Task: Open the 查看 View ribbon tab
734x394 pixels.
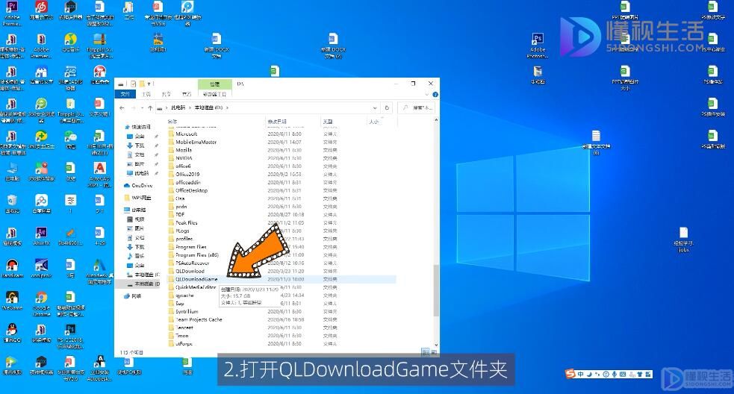Action: pyautogui.click(x=187, y=94)
